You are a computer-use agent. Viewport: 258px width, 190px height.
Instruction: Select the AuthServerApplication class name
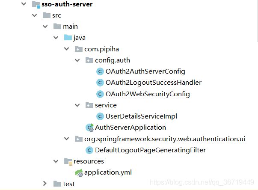pos(130,128)
